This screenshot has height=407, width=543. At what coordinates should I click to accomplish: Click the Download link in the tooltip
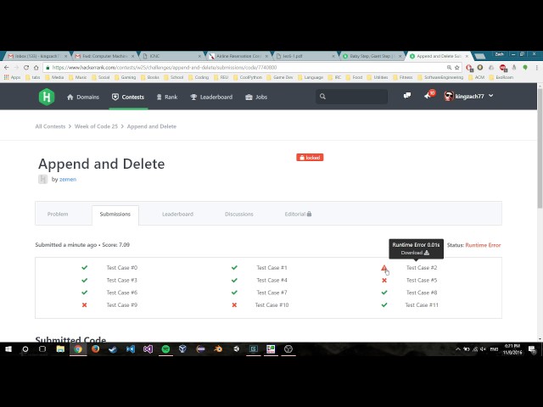415,253
